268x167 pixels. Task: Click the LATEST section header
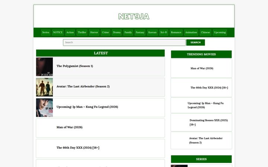pos(100,53)
